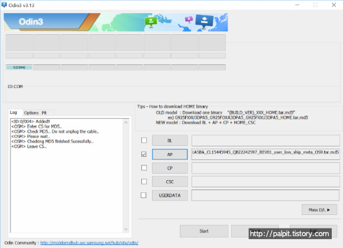This screenshot has height=248, width=343.
Task: Click the purple download pin icon in banner
Action: (x=189, y=19)
